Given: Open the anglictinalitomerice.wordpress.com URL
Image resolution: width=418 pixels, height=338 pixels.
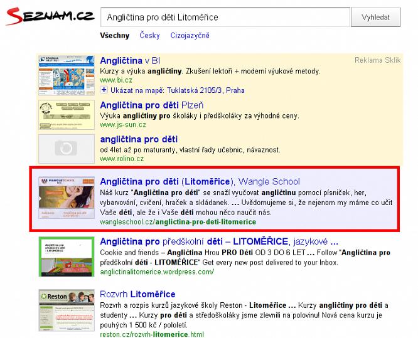Looking at the screenshot, I should [157, 272].
